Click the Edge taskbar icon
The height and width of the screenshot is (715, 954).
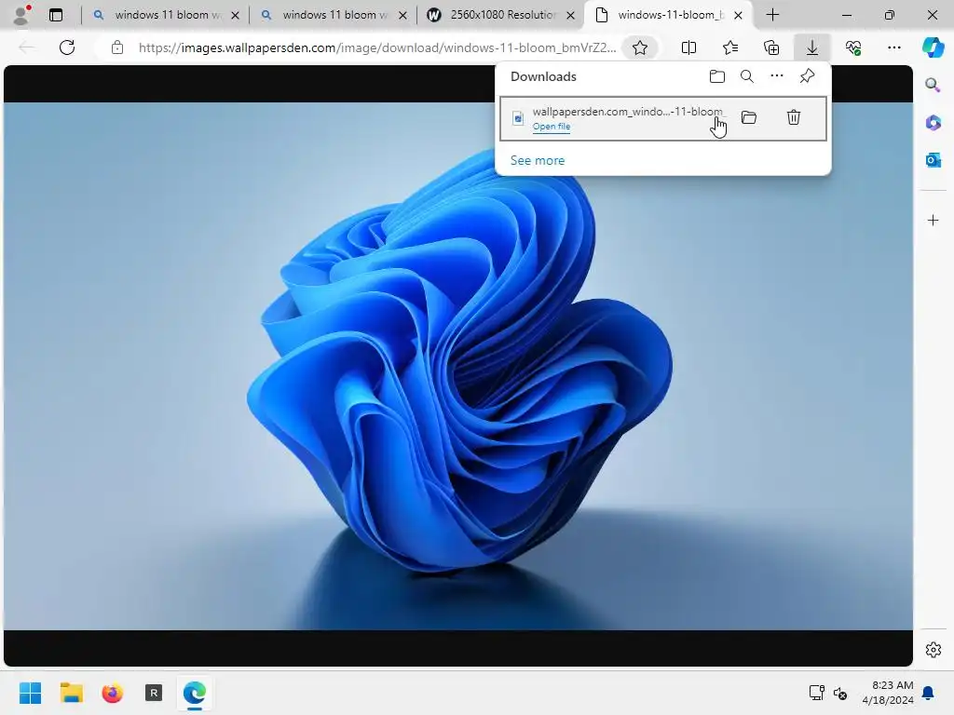click(x=195, y=693)
